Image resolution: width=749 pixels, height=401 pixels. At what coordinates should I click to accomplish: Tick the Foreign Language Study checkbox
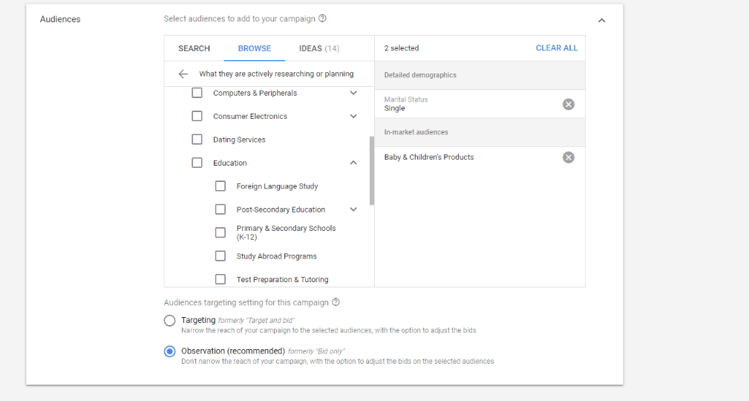coord(220,186)
